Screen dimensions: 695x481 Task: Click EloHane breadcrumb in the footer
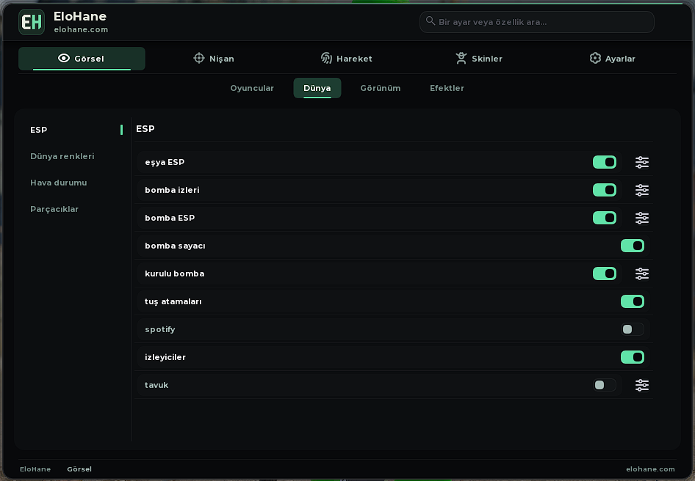coord(35,469)
